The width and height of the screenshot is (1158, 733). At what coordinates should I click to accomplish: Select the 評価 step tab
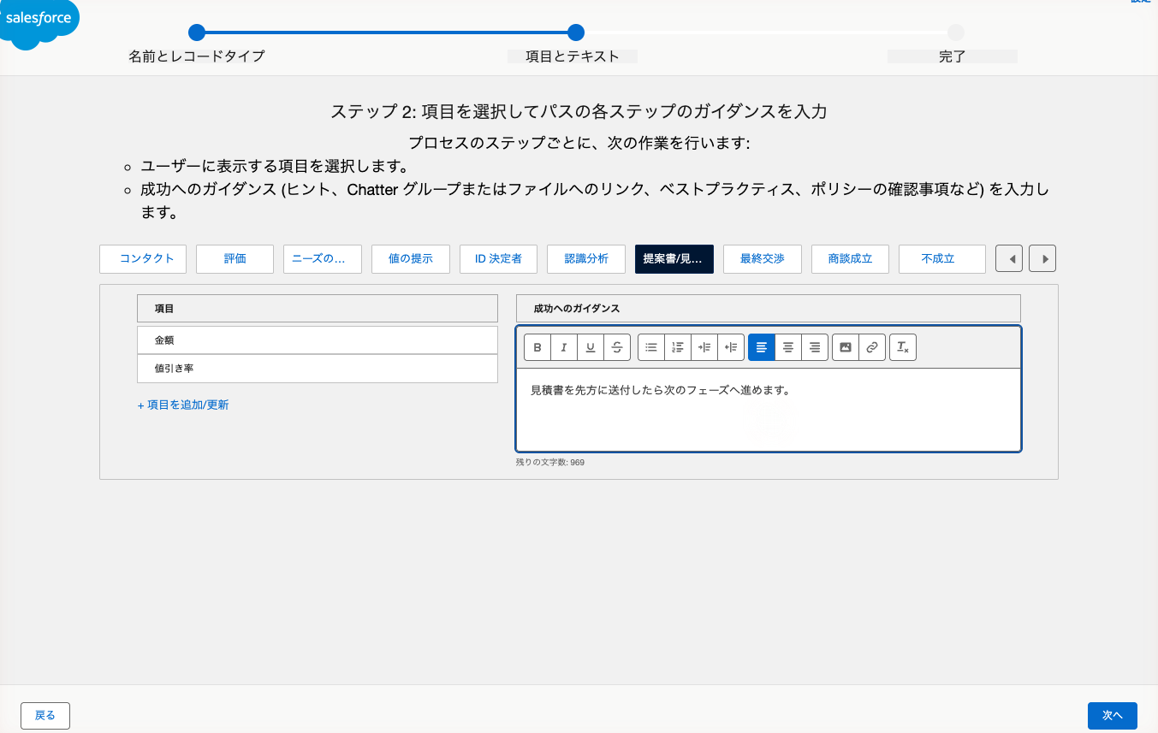click(235, 259)
